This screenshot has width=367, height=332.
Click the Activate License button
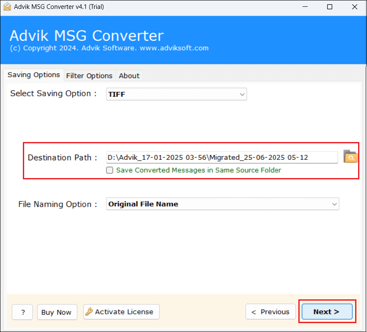coord(121,312)
